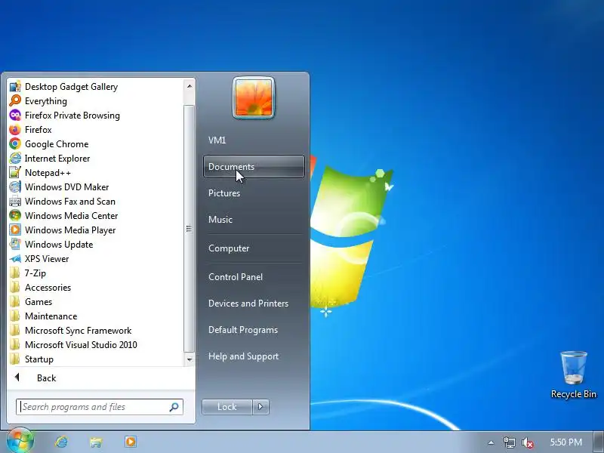Show hidden tray icons arrow
Image resolution: width=604 pixels, height=453 pixels.
[x=491, y=442]
